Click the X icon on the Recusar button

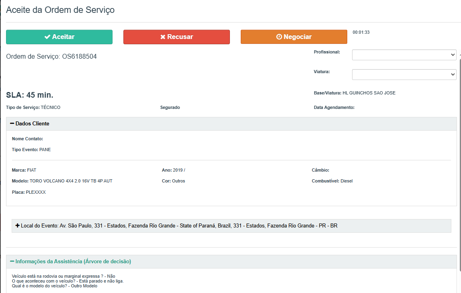163,37
